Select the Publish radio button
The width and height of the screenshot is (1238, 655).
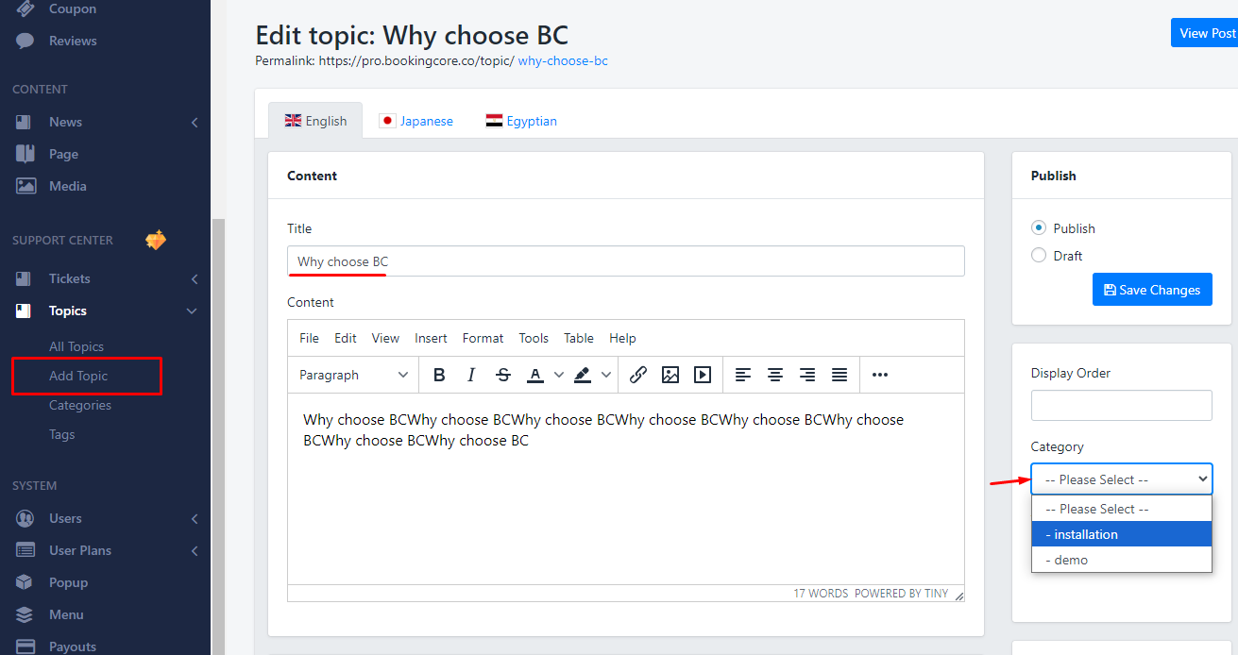click(1039, 228)
